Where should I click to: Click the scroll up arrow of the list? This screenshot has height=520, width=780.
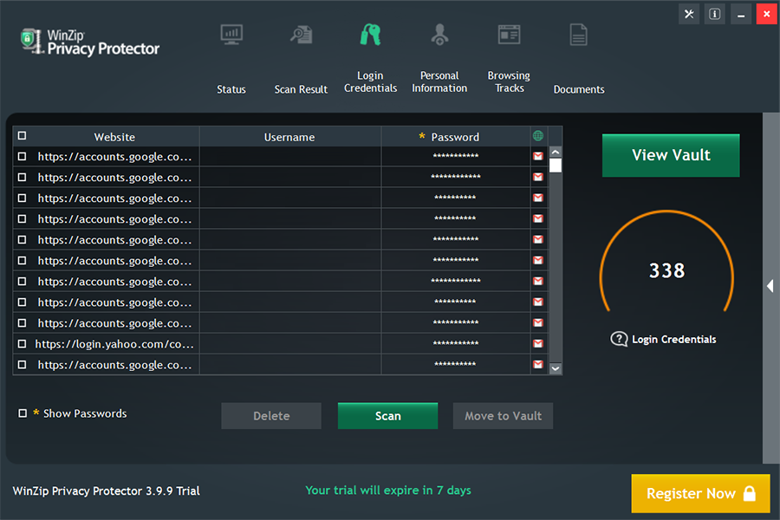click(x=556, y=152)
